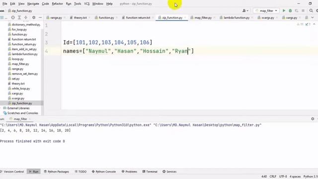Open the Window menu
This screenshot has width=318, height=179.
(97, 3)
